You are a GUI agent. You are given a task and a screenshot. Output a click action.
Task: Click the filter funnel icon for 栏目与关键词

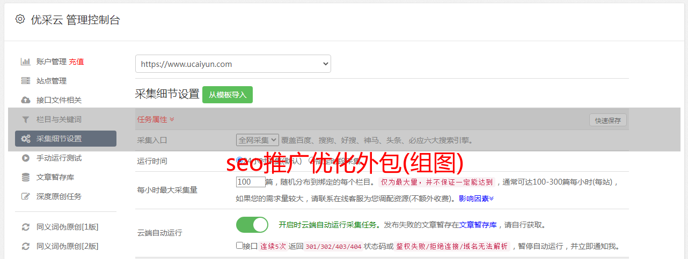(25, 119)
